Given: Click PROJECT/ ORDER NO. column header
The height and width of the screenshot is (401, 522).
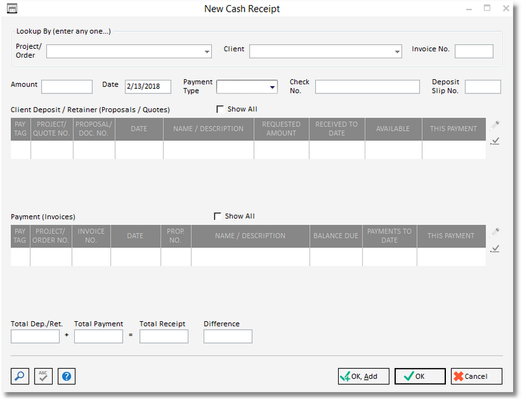Looking at the screenshot, I should [51, 236].
